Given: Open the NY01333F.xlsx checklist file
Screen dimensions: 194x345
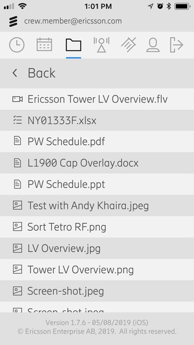Looking at the screenshot, I should (x=97, y=120).
